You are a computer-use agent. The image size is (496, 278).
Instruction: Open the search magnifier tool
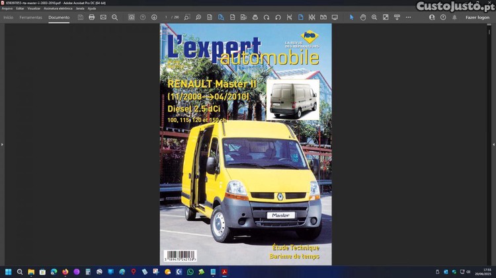(x=114, y=17)
